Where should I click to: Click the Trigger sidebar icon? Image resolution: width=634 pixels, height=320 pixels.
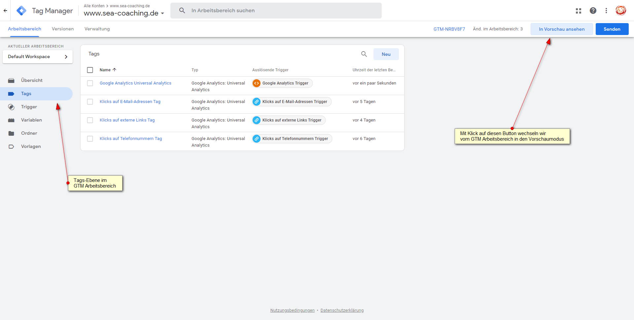pyautogui.click(x=11, y=107)
